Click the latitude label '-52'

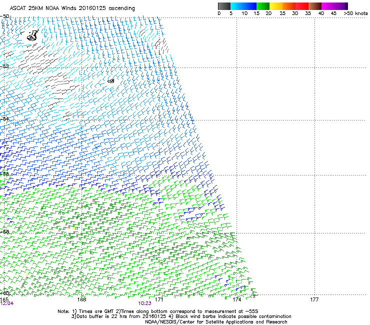point(4,66)
